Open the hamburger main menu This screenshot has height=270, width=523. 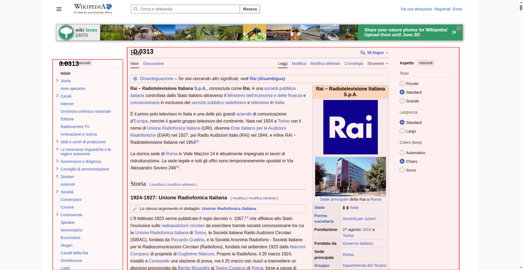[59, 9]
